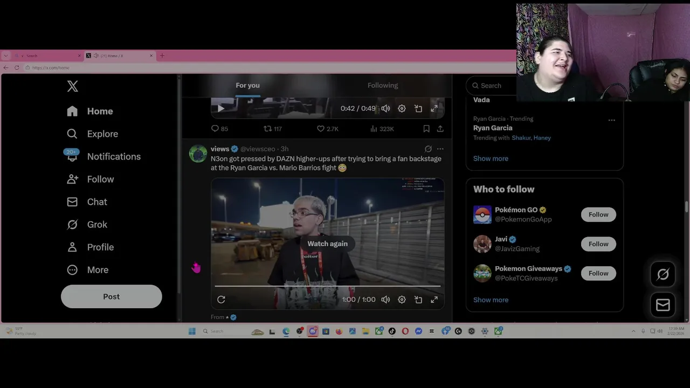Click the X search box
Image resolution: width=690 pixels, height=388 pixels.
492,85
